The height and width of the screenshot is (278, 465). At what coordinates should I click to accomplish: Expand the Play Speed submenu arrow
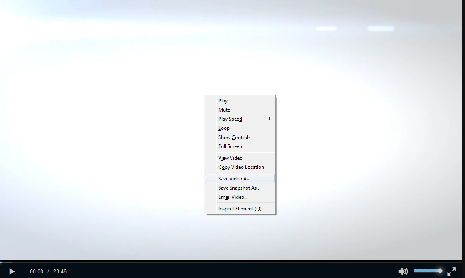(x=270, y=119)
